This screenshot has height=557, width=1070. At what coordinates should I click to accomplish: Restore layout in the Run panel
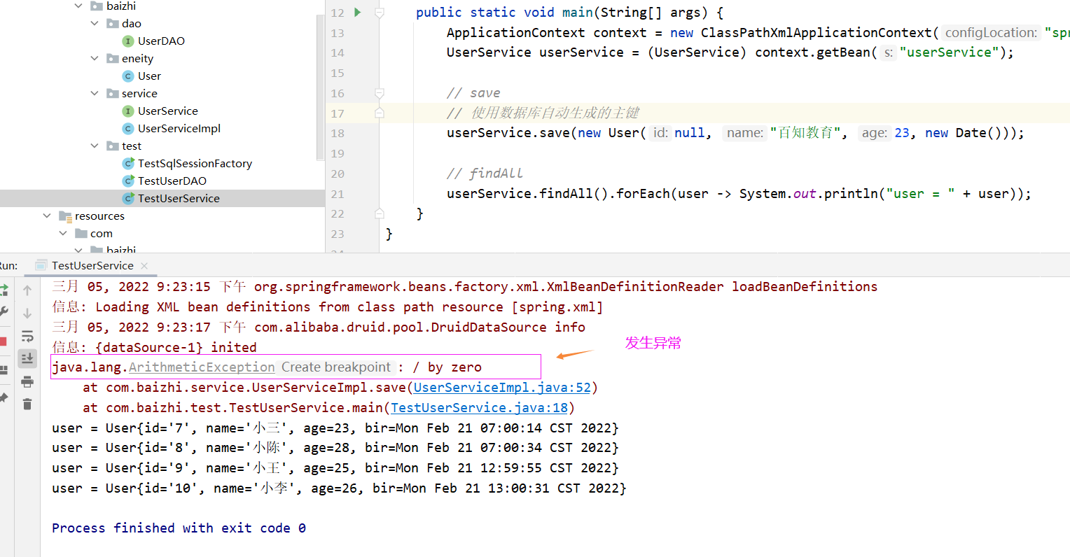(x=4, y=369)
